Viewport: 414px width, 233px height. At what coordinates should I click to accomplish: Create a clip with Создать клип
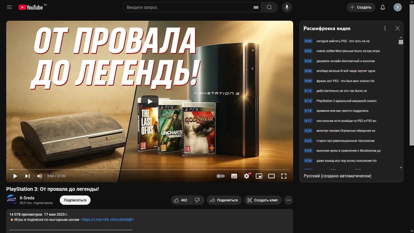pos(263,200)
